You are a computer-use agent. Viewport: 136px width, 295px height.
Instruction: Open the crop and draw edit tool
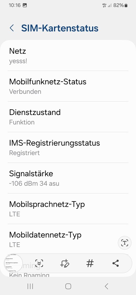(65, 263)
